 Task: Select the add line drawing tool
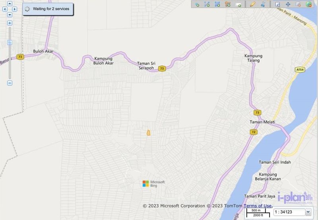(x=207, y=4)
